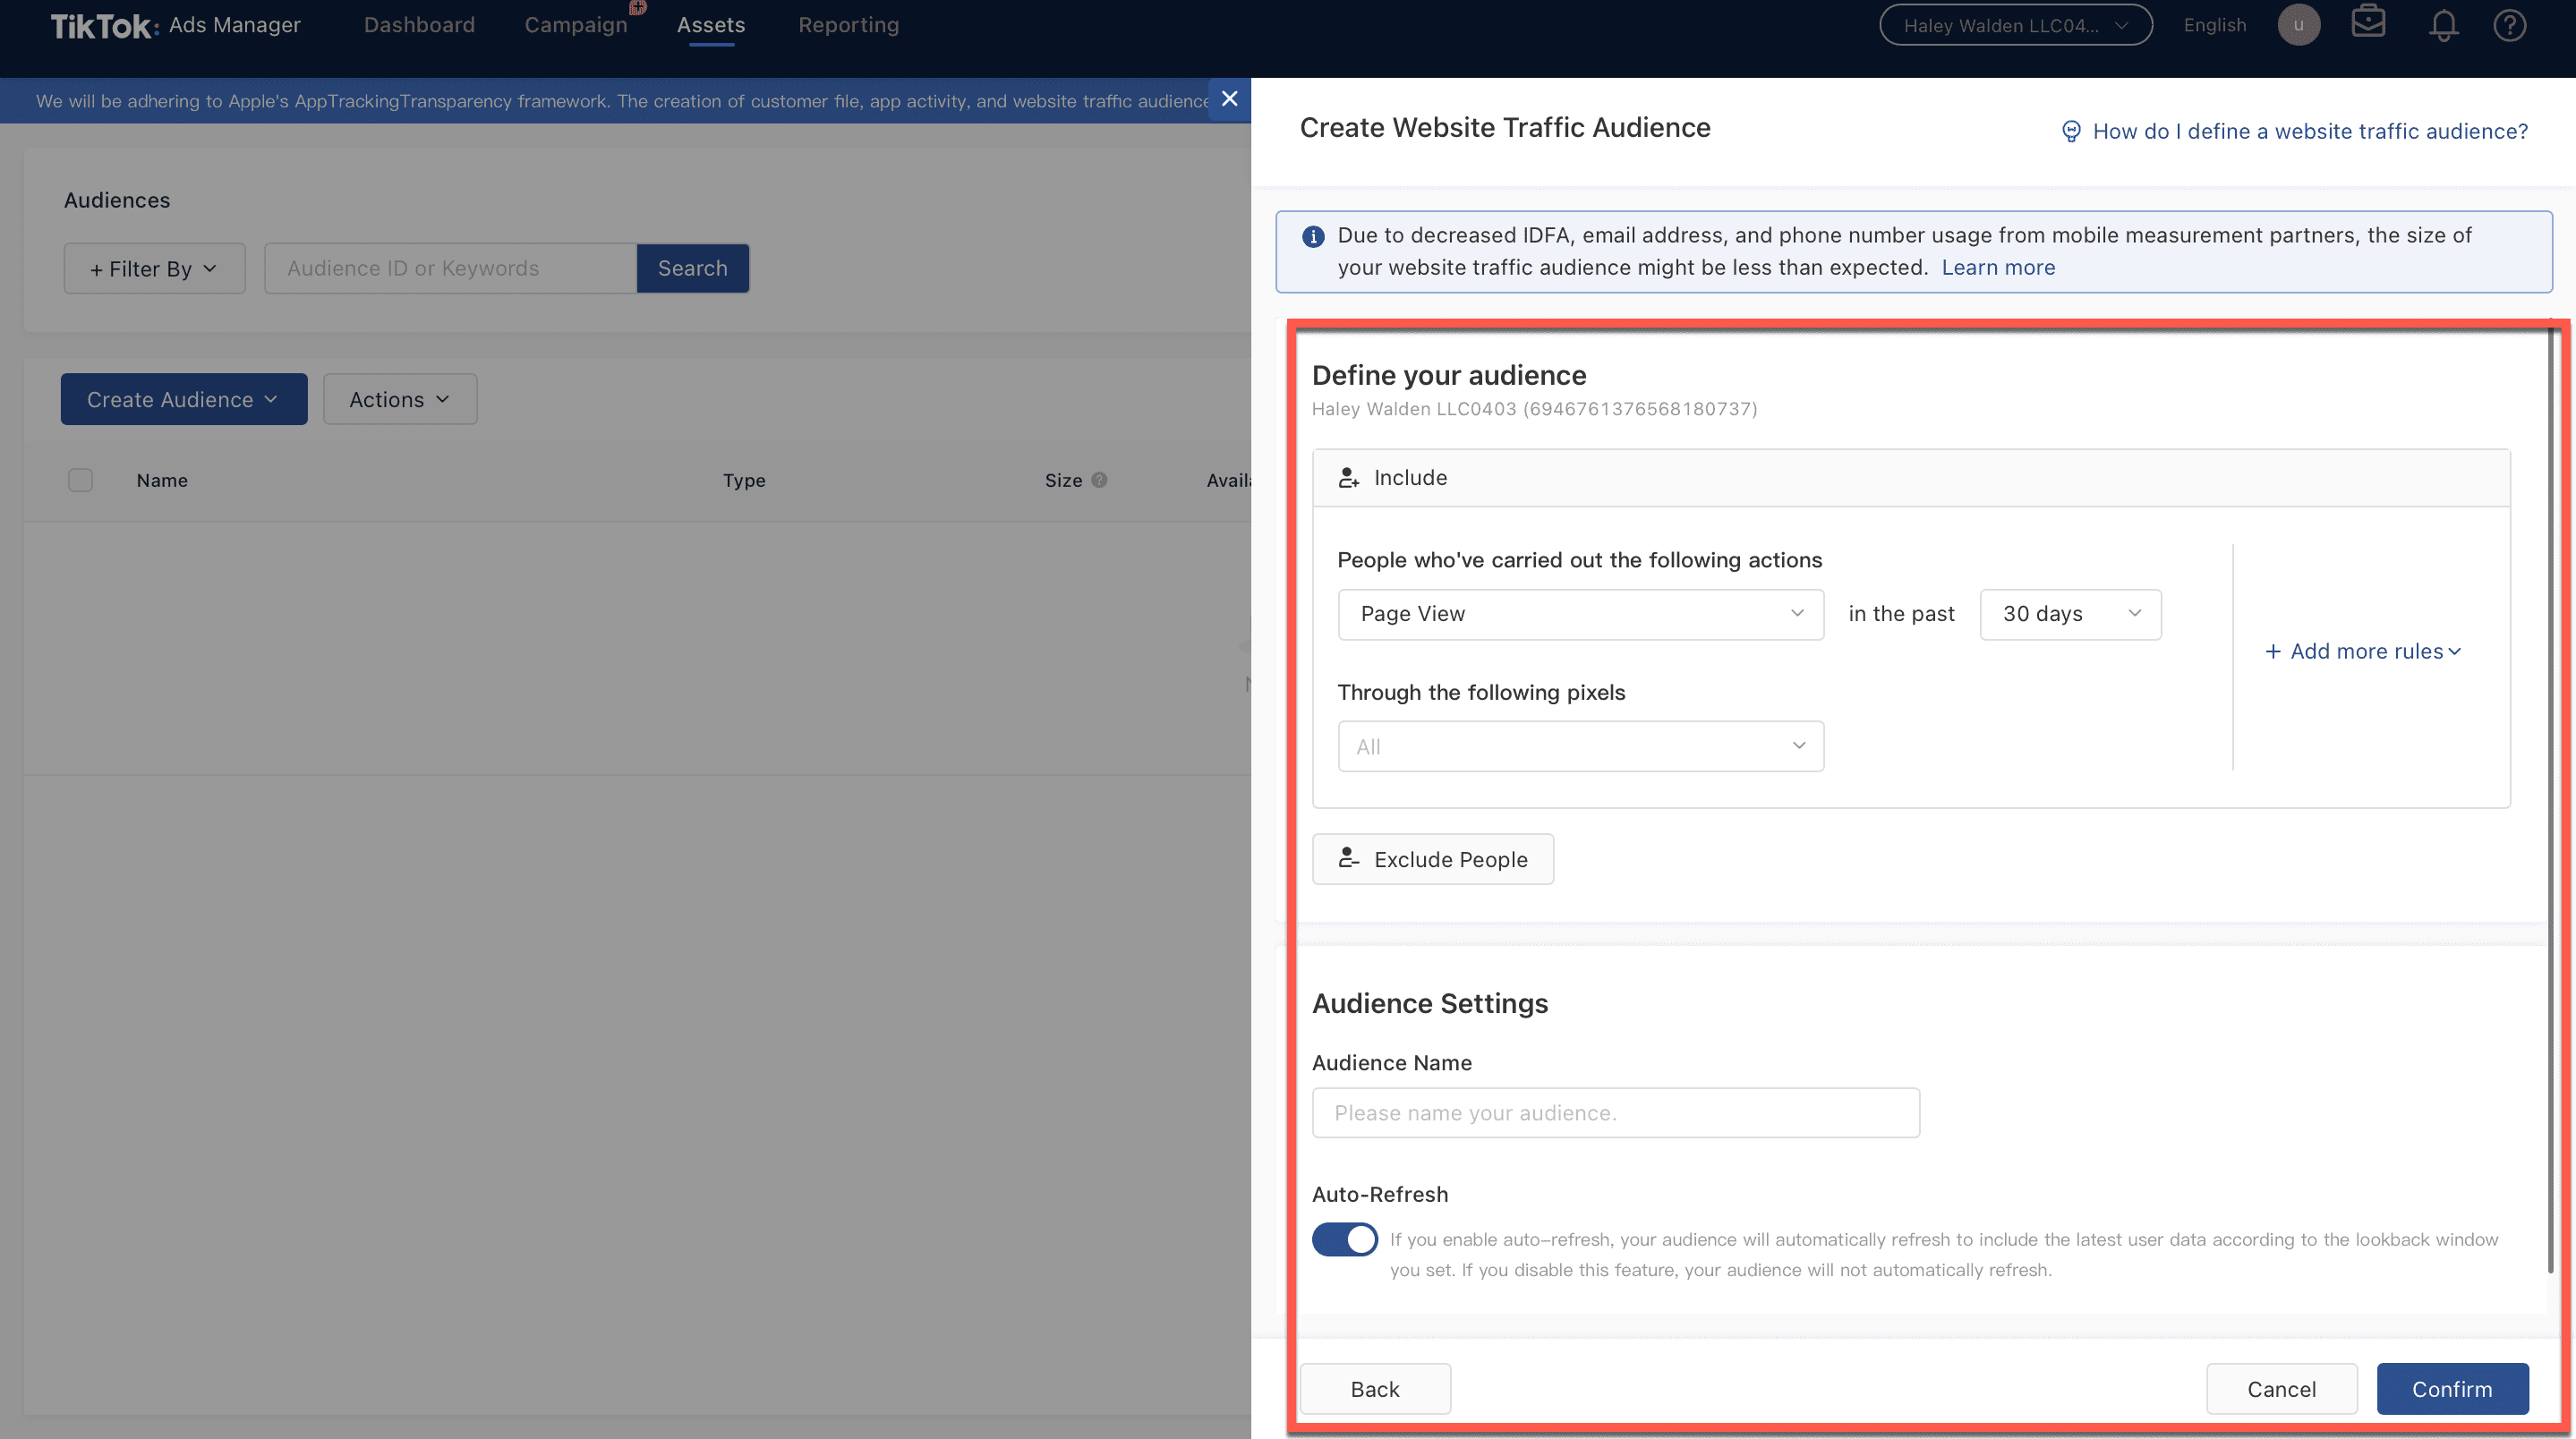
Task: Expand the Page View action dropdown
Action: pyautogui.click(x=1580, y=614)
